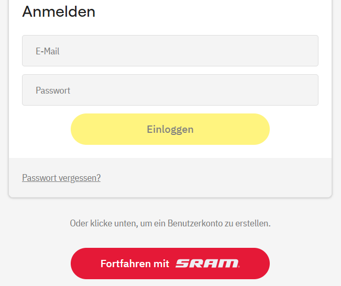Click the SRAM logo in red button
Viewport: 341px width, 286px height.
(207, 264)
